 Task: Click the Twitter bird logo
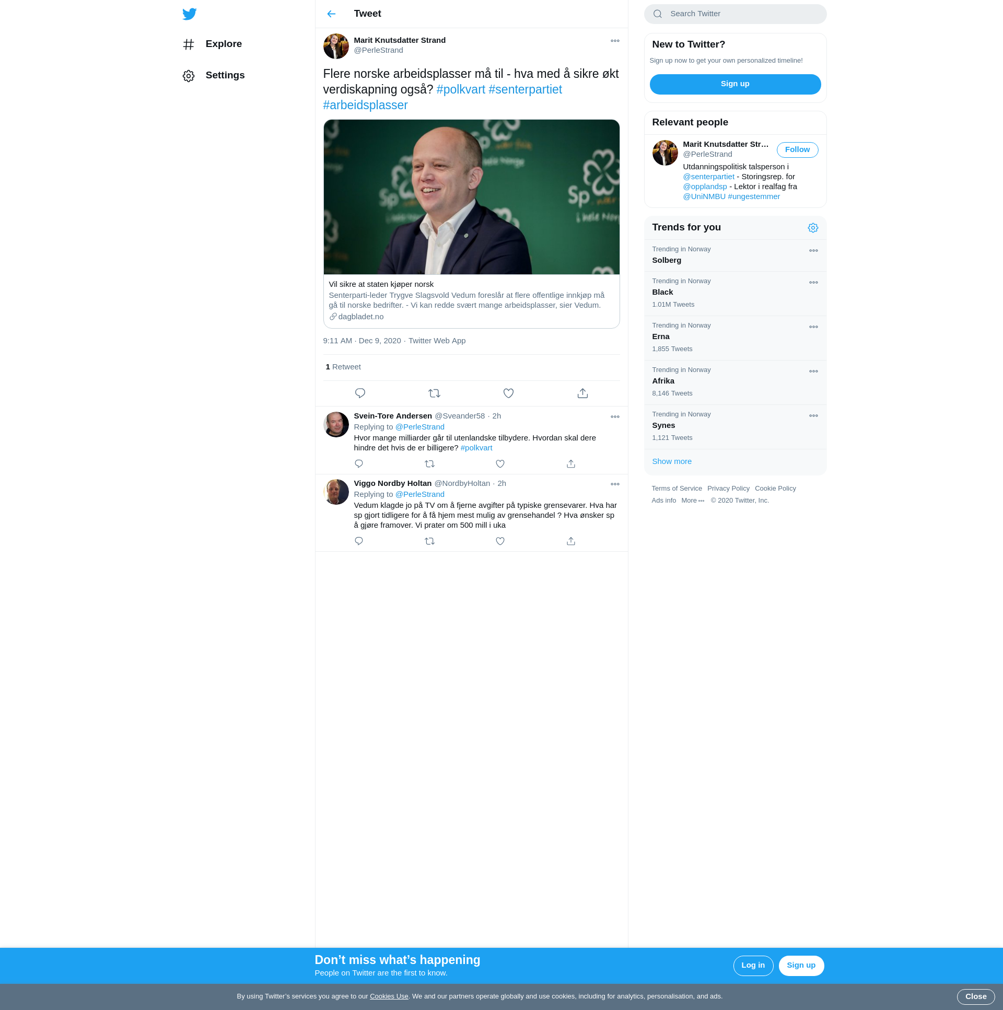(x=189, y=14)
